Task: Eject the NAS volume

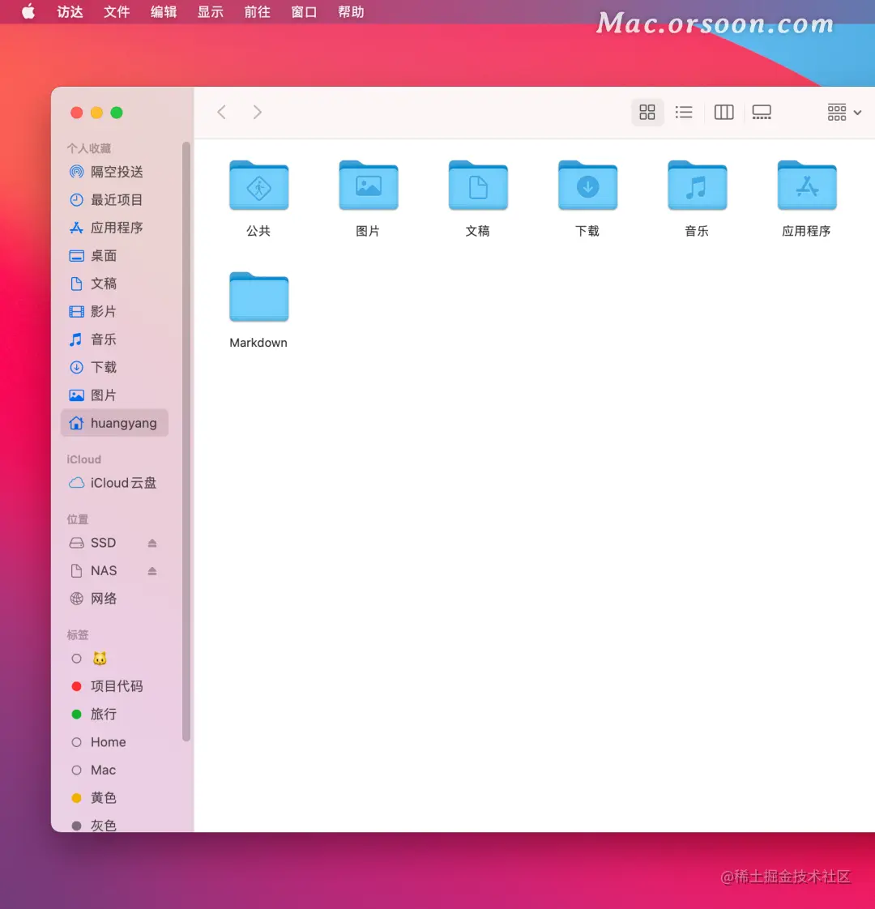Action: click(x=152, y=571)
